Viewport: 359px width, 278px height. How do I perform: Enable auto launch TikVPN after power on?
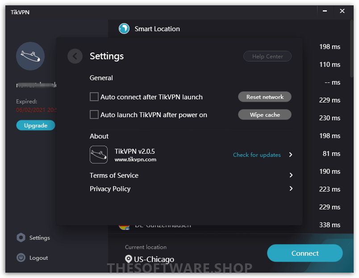point(94,114)
